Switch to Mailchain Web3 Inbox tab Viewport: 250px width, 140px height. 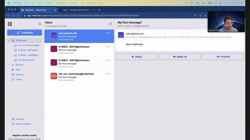coord(39,10)
